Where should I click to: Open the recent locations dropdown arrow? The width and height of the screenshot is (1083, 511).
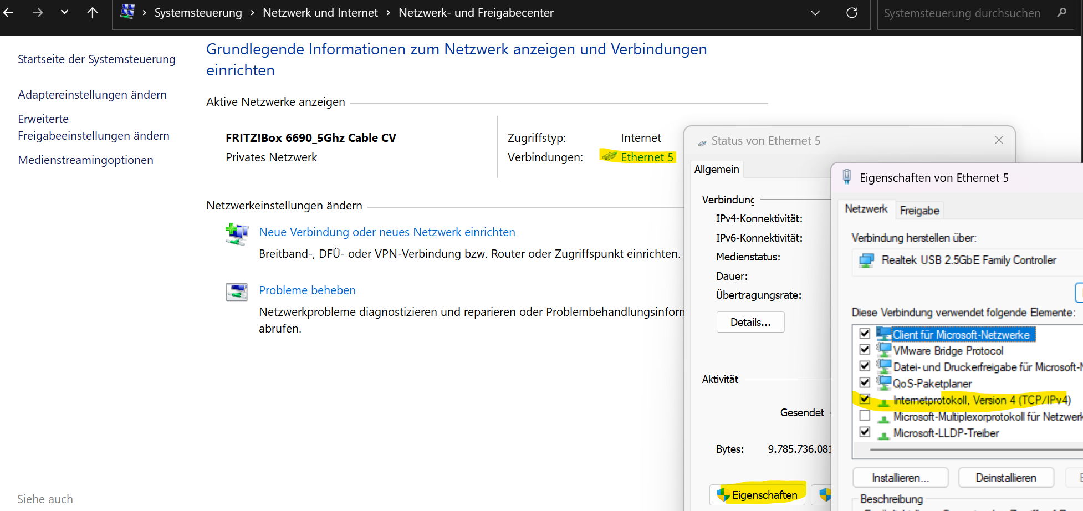(65, 12)
